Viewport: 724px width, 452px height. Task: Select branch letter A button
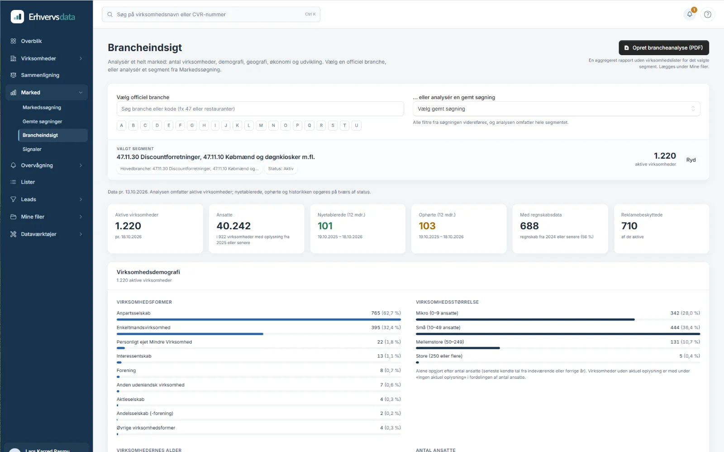click(x=121, y=126)
